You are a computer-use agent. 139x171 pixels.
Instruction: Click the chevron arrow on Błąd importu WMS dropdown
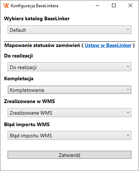click(128, 135)
